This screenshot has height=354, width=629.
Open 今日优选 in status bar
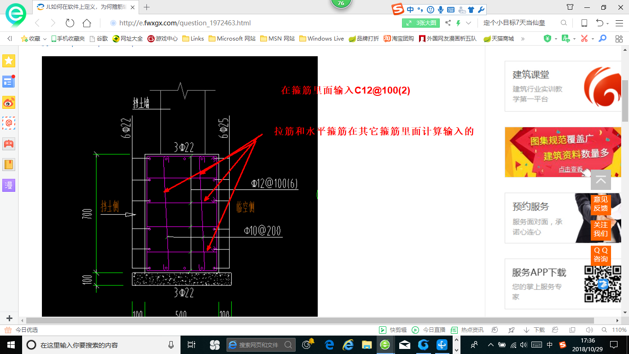coord(21,330)
